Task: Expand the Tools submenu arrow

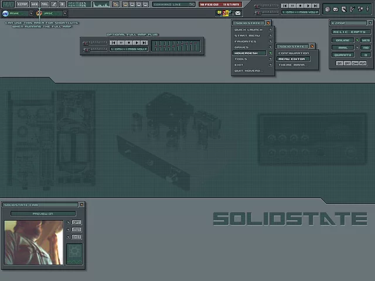Action: pos(270,59)
